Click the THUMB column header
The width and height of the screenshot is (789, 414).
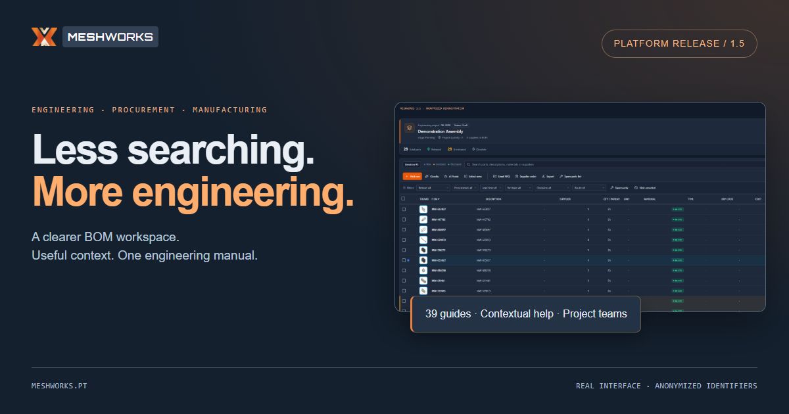point(424,198)
